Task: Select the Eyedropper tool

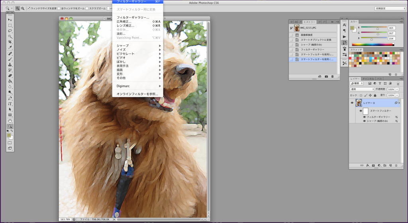Action: click(x=10, y=47)
